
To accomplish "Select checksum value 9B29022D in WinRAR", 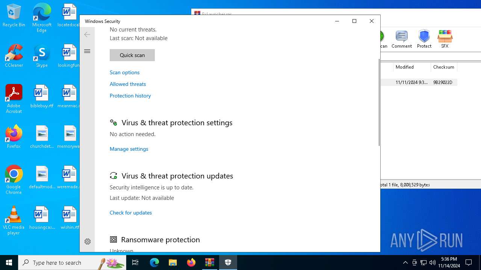I will [x=443, y=82].
